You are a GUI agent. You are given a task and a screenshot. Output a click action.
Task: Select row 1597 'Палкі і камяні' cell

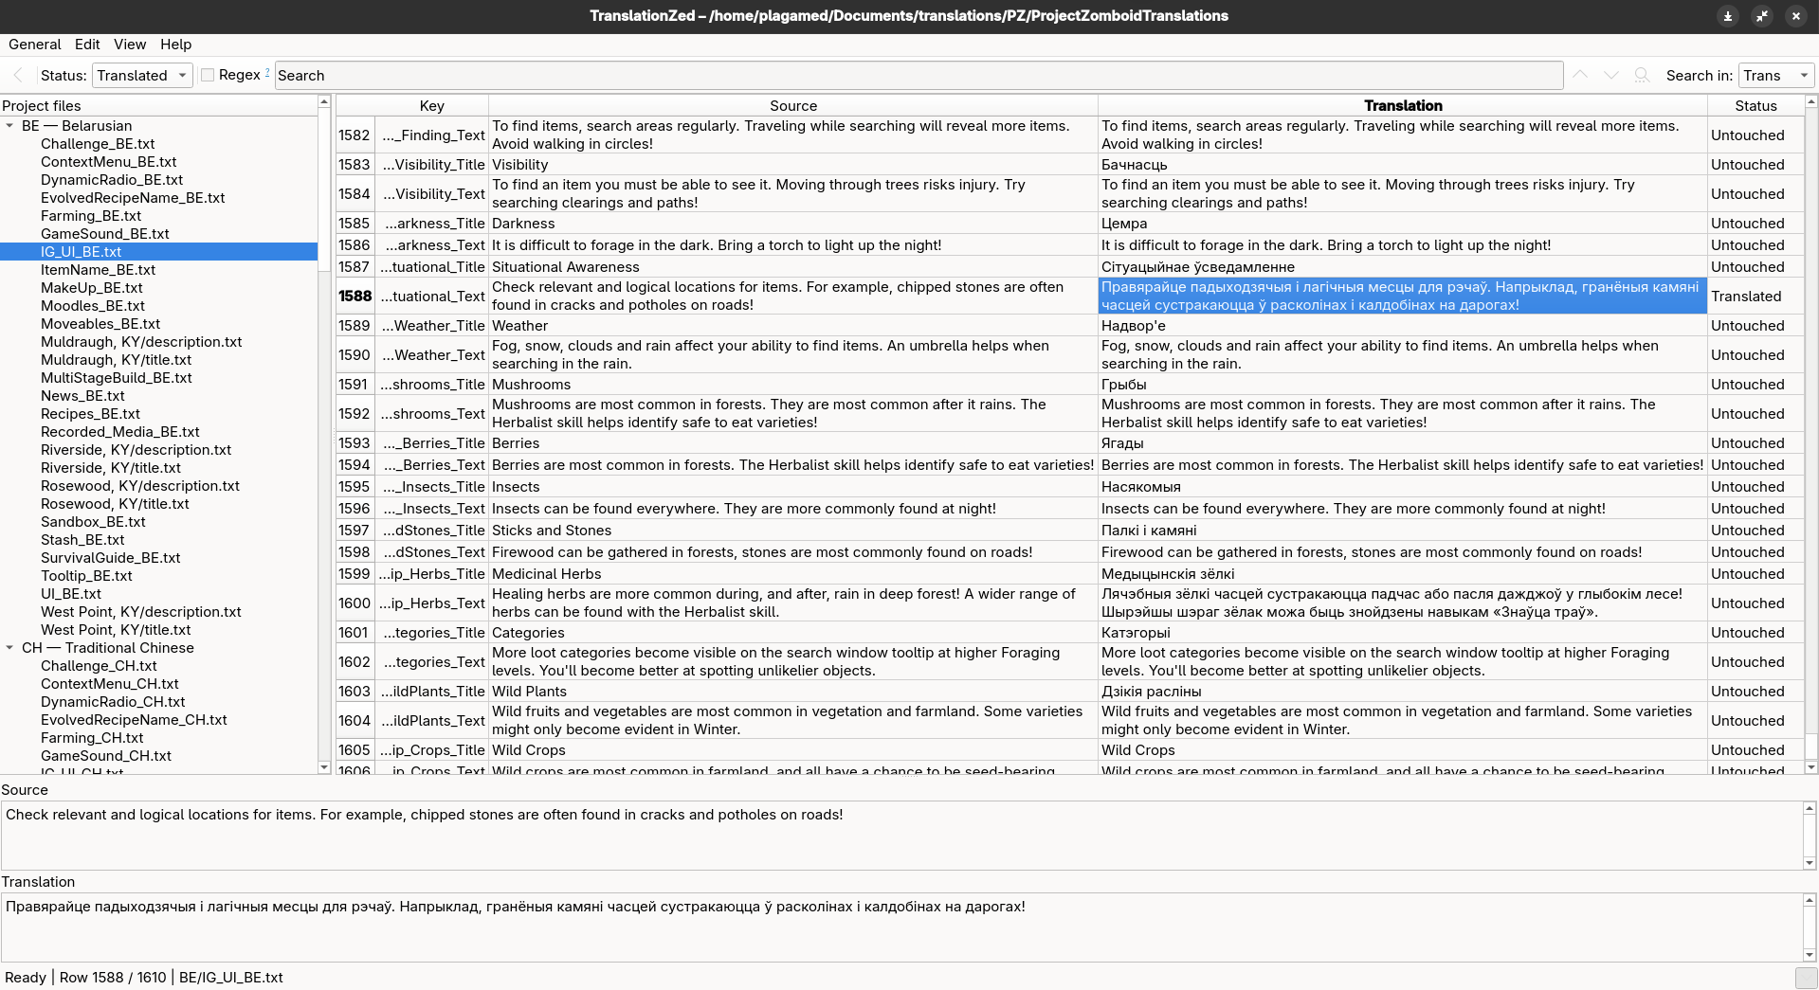click(x=1403, y=531)
